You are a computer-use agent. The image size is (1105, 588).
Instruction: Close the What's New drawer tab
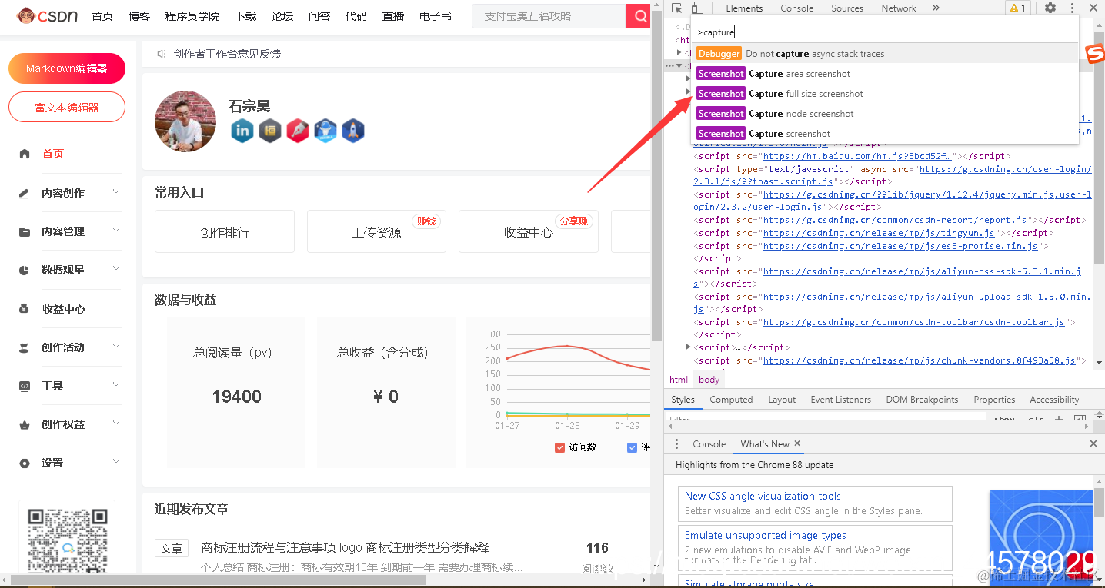(x=797, y=443)
